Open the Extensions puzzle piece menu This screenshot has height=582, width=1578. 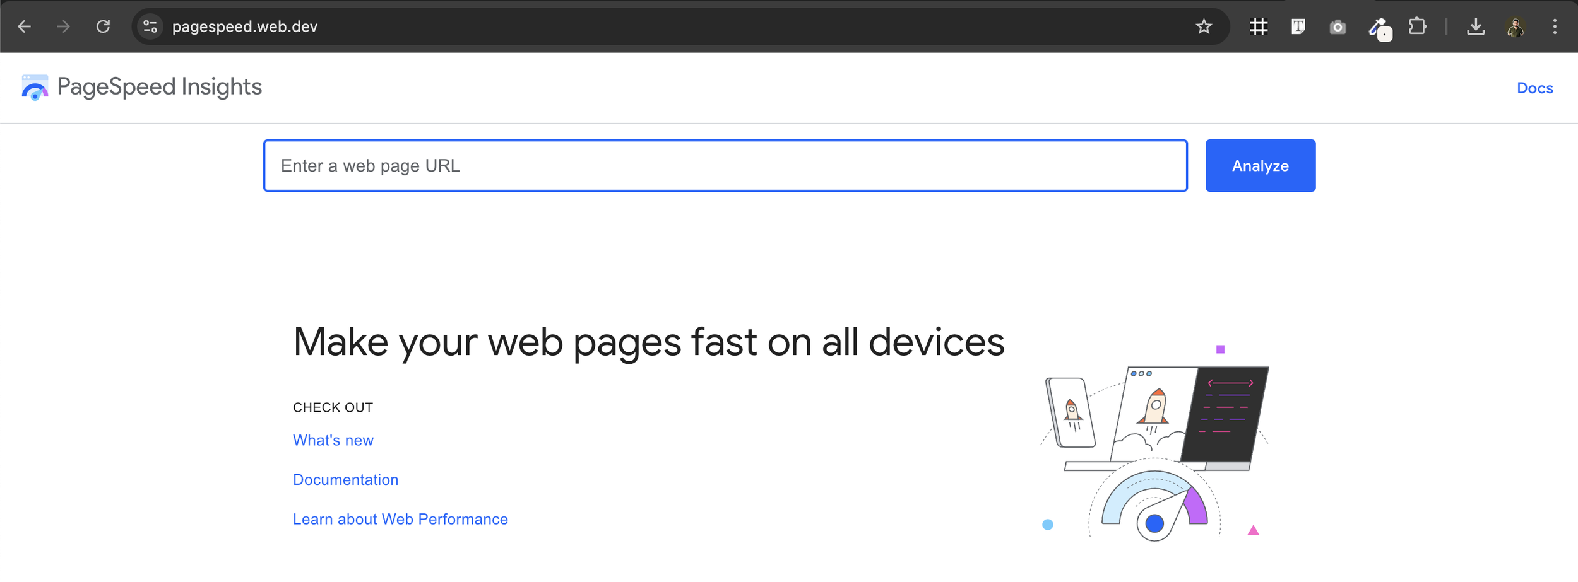[1418, 26]
